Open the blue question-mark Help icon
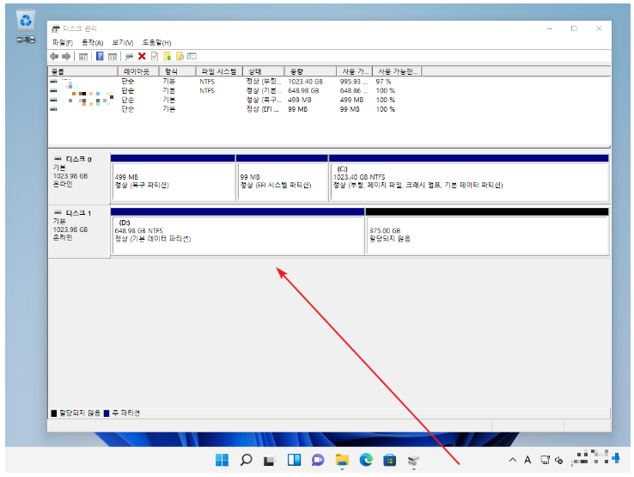The image size is (634, 477). pos(100,56)
